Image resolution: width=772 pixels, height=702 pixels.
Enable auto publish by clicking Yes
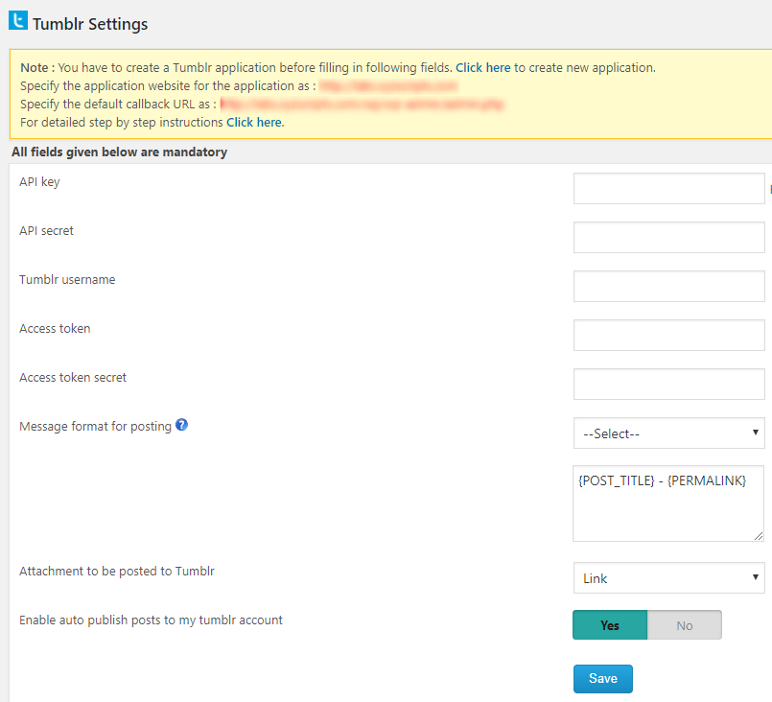610,624
